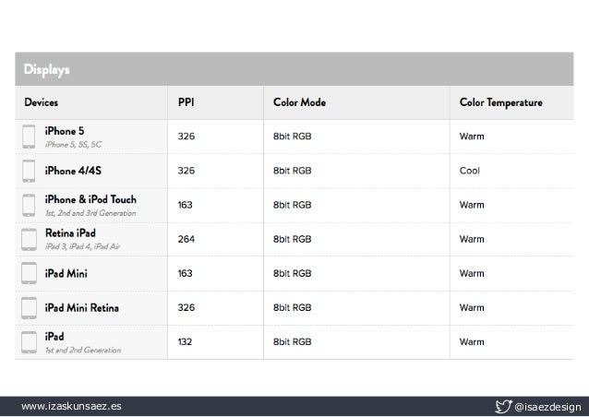
Task: Click 8bit RGB in the iPhone 5 row
Action: pyautogui.click(x=293, y=137)
